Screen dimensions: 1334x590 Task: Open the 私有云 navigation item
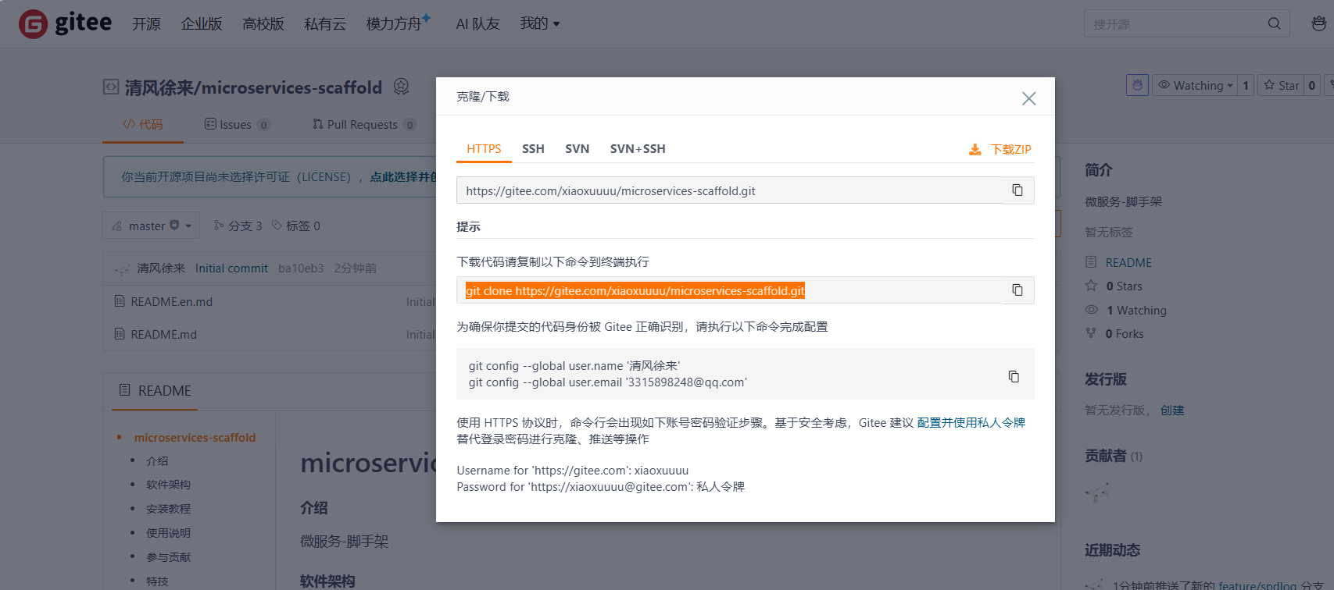[x=325, y=24]
